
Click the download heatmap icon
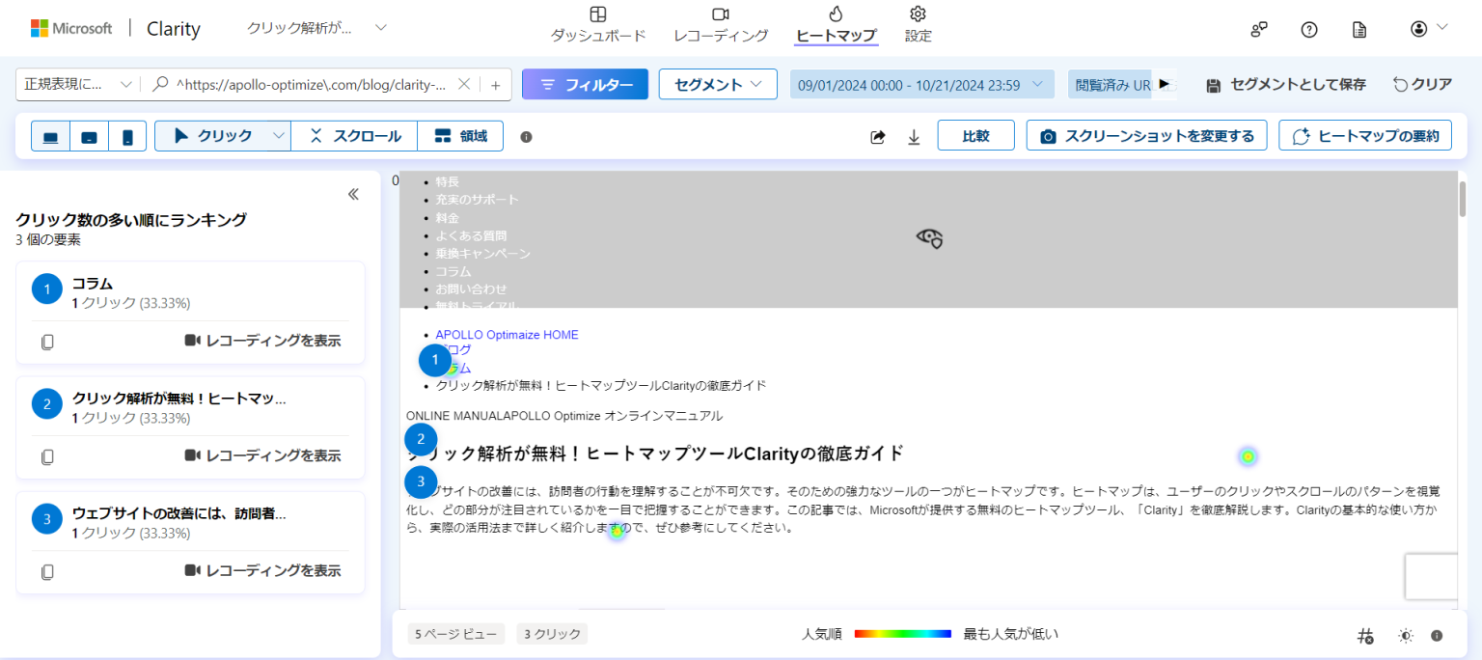tap(913, 136)
